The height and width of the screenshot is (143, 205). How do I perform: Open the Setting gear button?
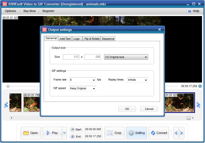136,133
